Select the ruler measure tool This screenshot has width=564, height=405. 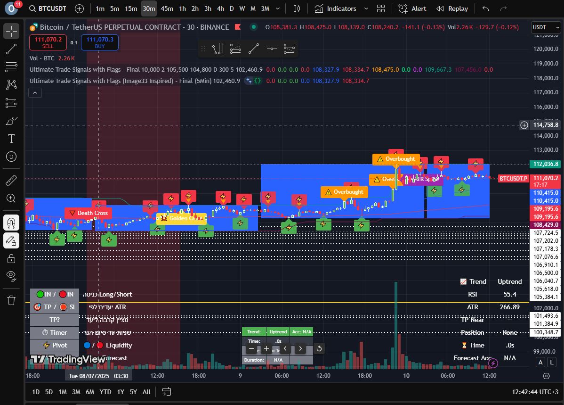click(11, 180)
